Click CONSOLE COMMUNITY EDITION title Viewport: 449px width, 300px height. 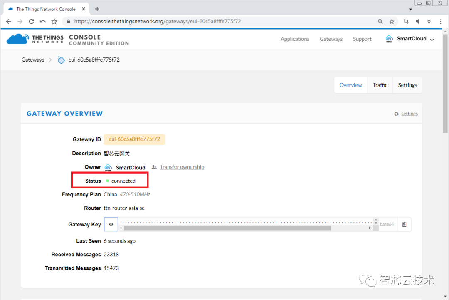99,40
